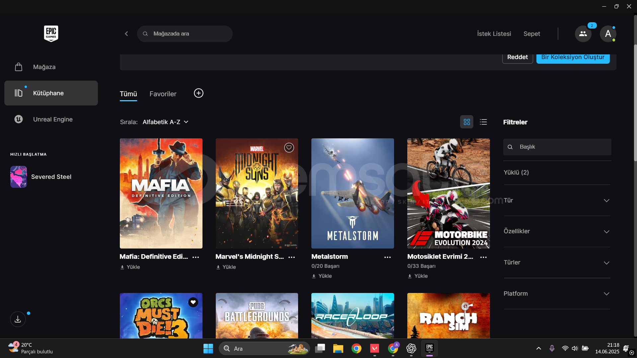Expand the Türler filter
The height and width of the screenshot is (358, 637).
tap(557, 262)
